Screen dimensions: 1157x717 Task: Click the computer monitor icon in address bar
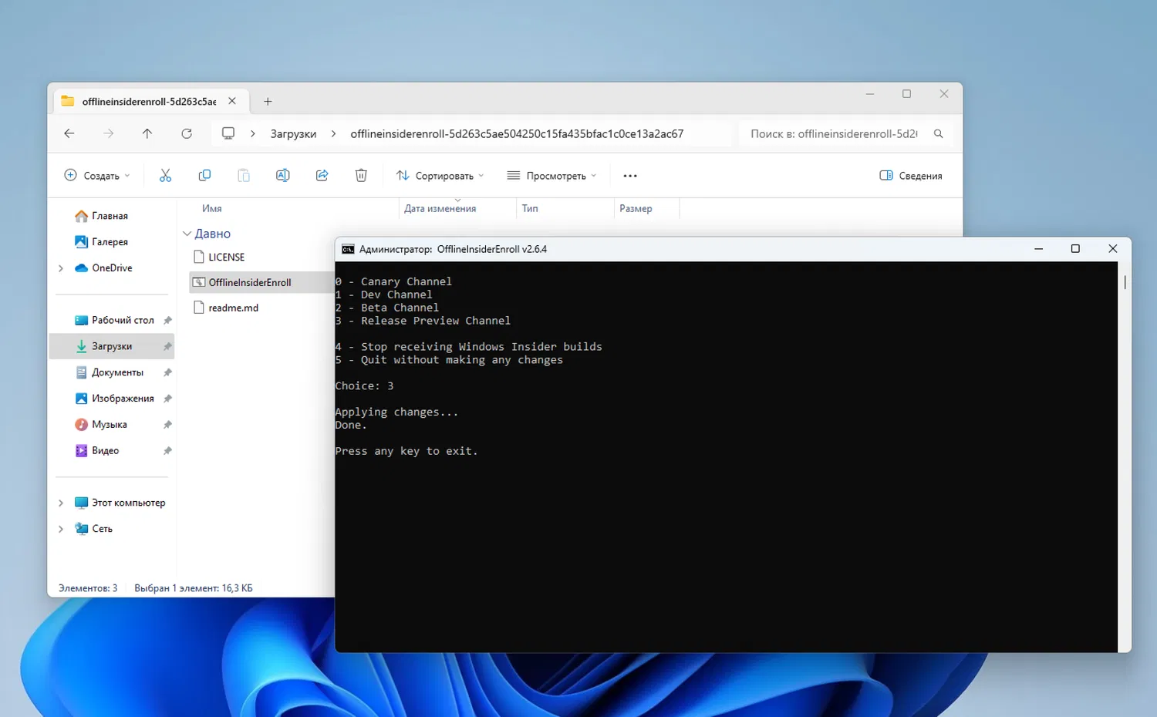coord(228,133)
